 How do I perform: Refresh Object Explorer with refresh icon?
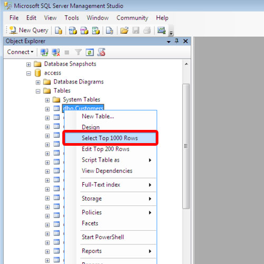90,52
